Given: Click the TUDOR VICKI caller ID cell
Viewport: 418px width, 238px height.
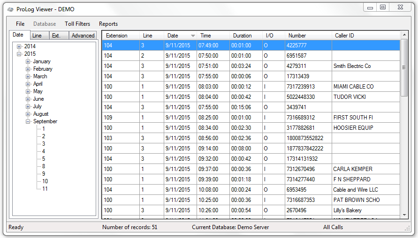Looking at the screenshot, I should 366,97.
